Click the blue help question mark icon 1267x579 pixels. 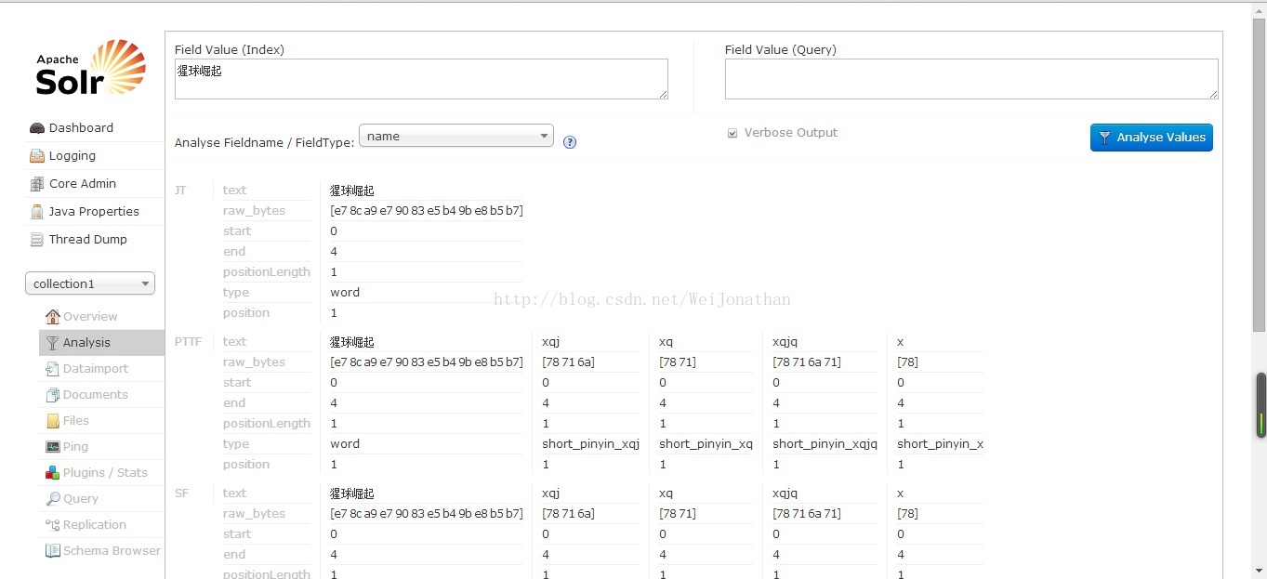[x=570, y=142]
